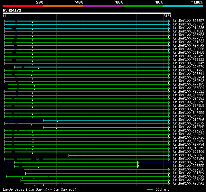The width and height of the screenshot is (206, 192).
Task: Select the UniRef100_A9PGS6 label
Action: [189, 49]
